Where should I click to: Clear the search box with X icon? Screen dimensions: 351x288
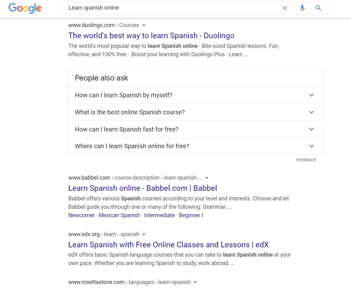285,8
